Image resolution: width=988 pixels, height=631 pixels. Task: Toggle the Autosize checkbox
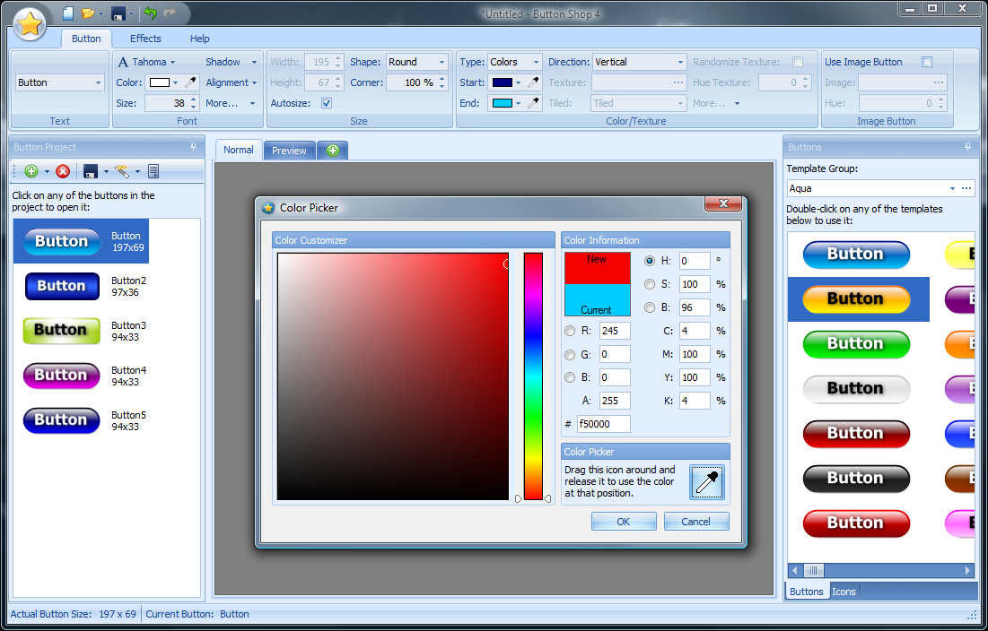327,103
